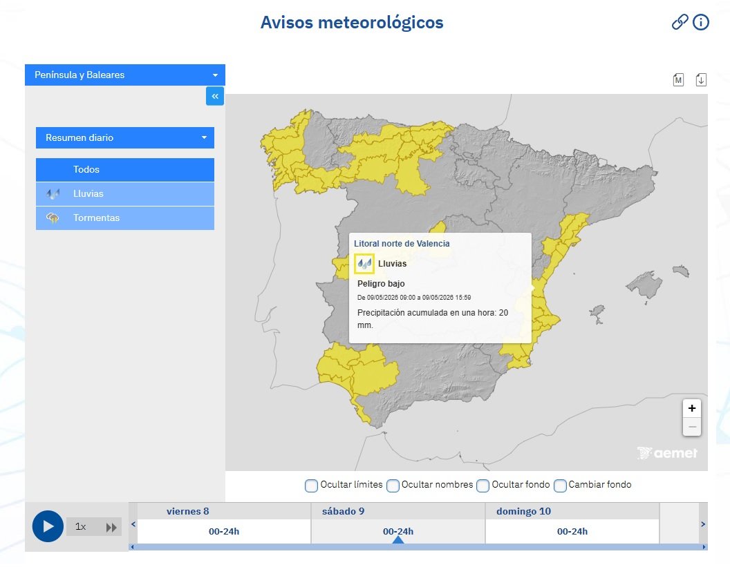Click the Lluvias raindrop icon in sidebar
The width and height of the screenshot is (730, 576).
53,194
